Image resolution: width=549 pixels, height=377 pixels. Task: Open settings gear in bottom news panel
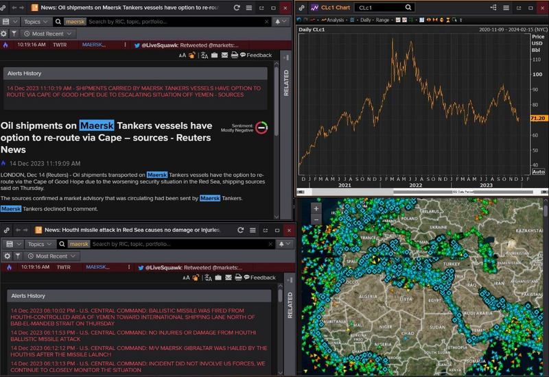click(x=4, y=256)
